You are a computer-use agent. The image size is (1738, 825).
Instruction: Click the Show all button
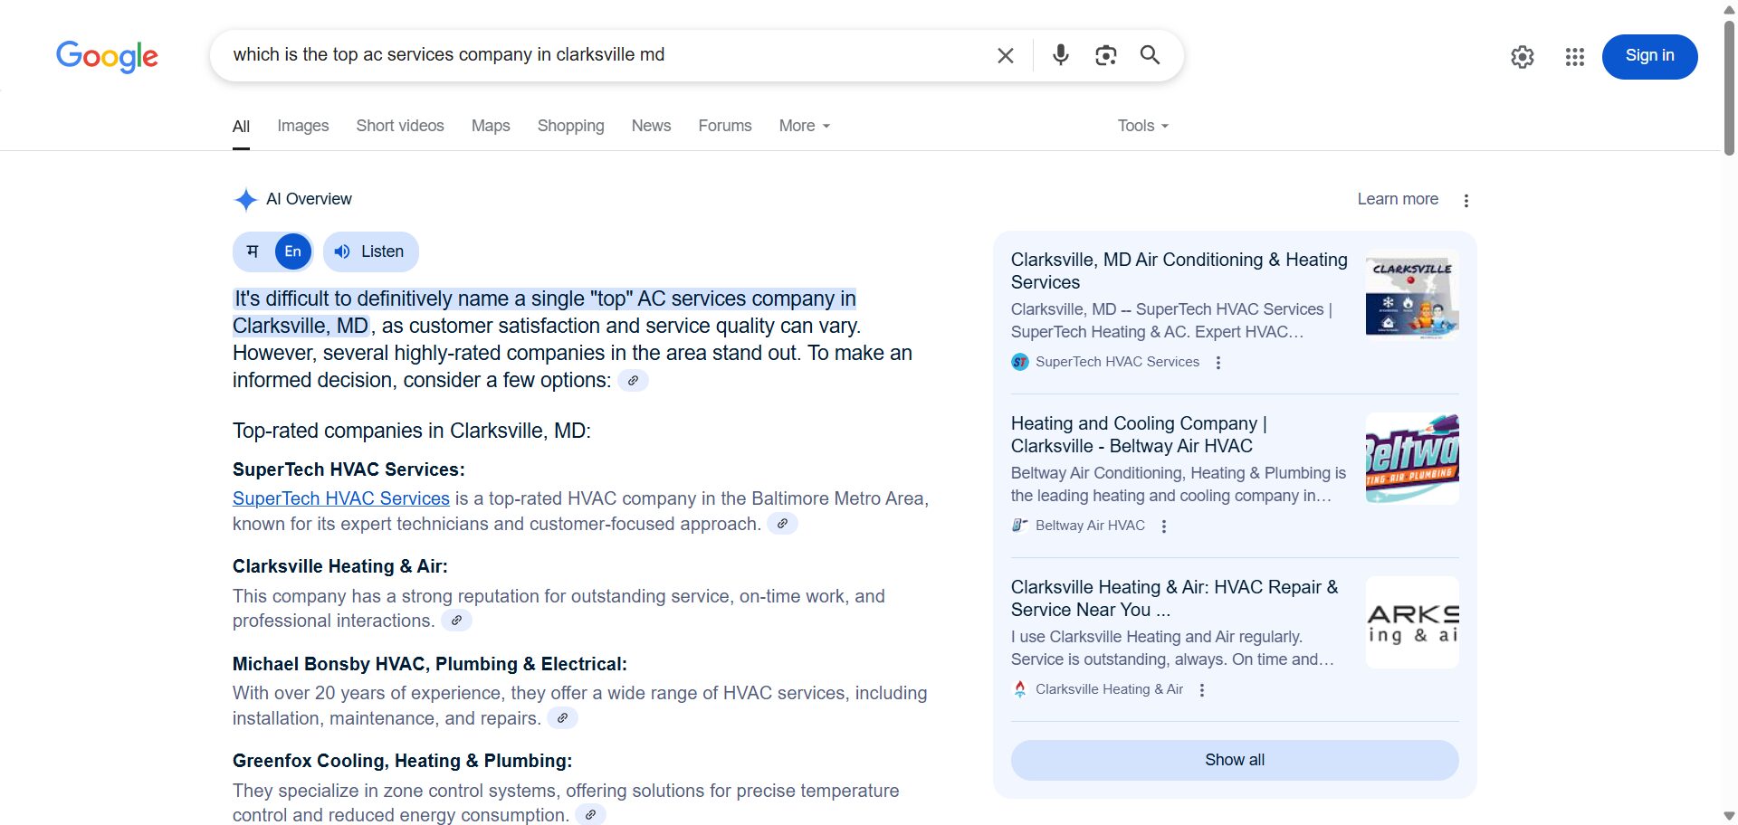tap(1235, 761)
